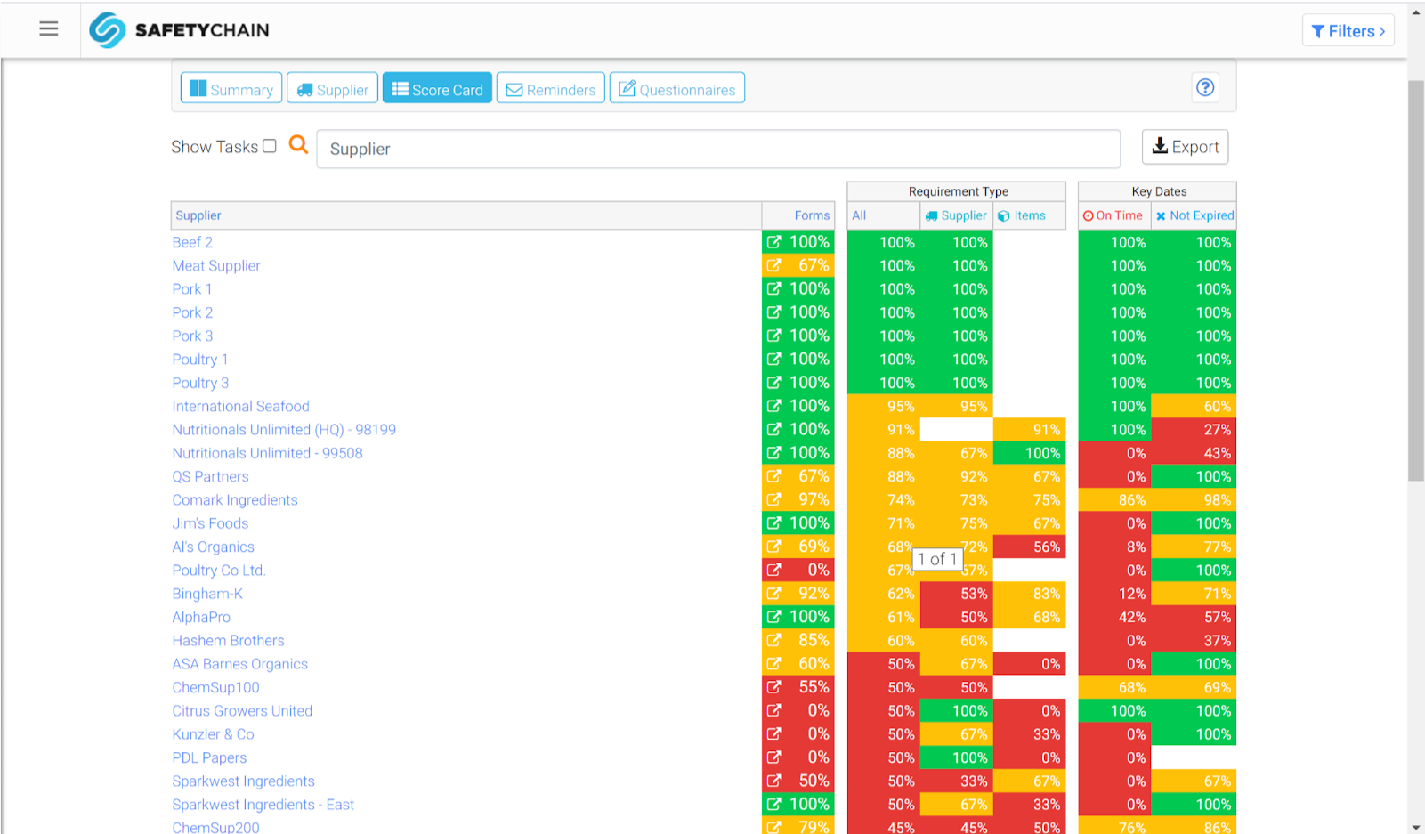1425x834 pixels.
Task: Open form link icon for ChemSup100
Action: coord(774,687)
